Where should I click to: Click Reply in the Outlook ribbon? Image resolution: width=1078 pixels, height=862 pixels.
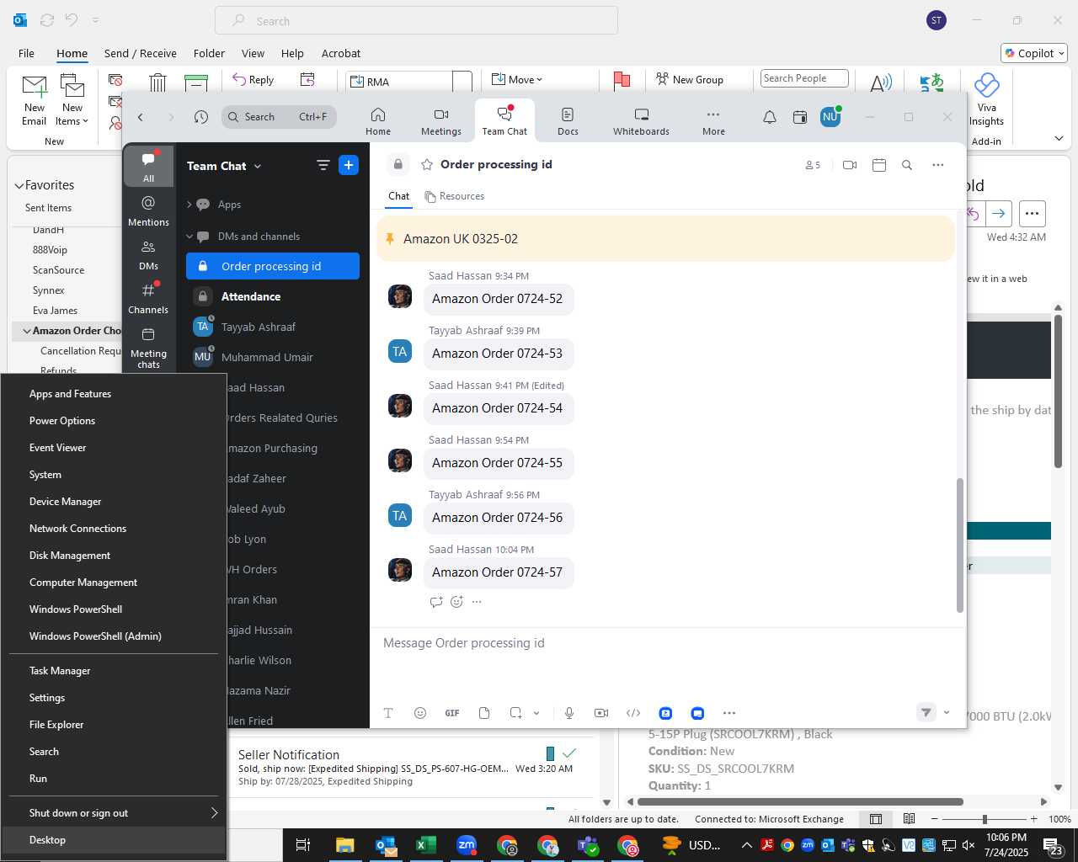click(253, 79)
